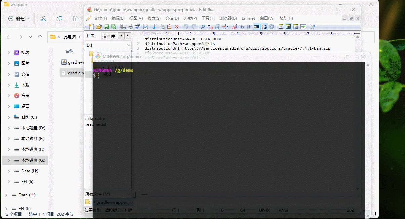Image resolution: width=405 pixels, height=219 pixels.
Task: Click the red X Delete icon in EditPlus
Action: [x=177, y=27]
